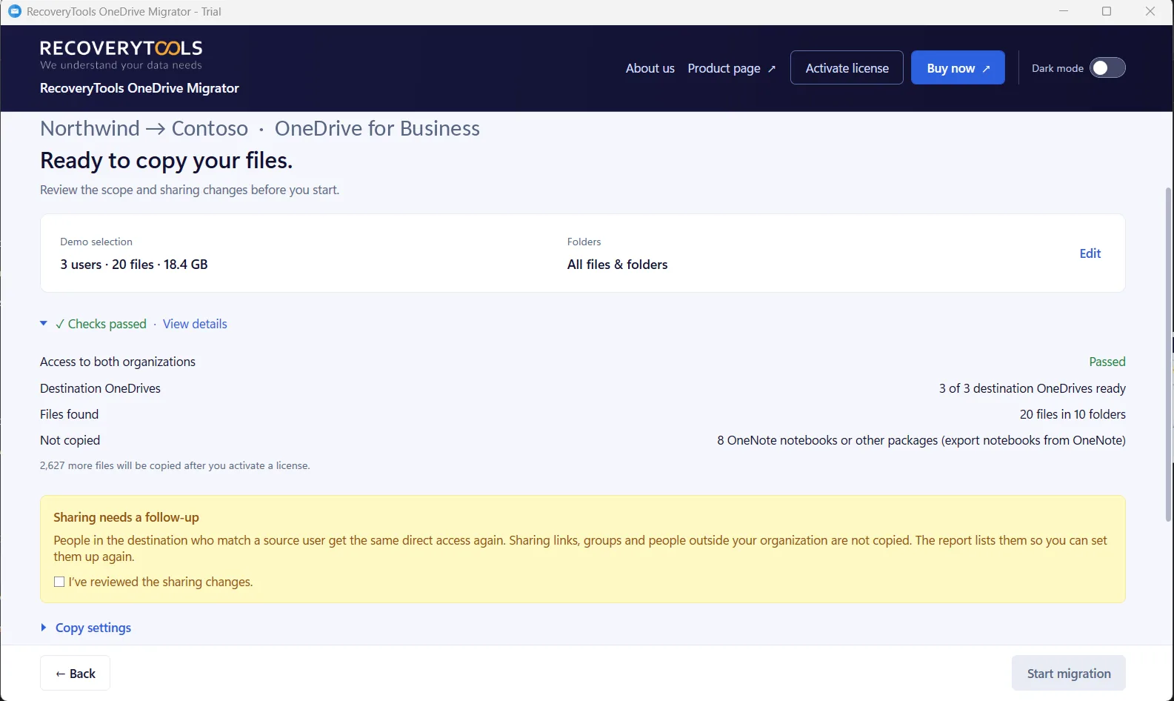
Task: Click the "Destination OneDrives" row label
Action: pyautogui.click(x=100, y=388)
